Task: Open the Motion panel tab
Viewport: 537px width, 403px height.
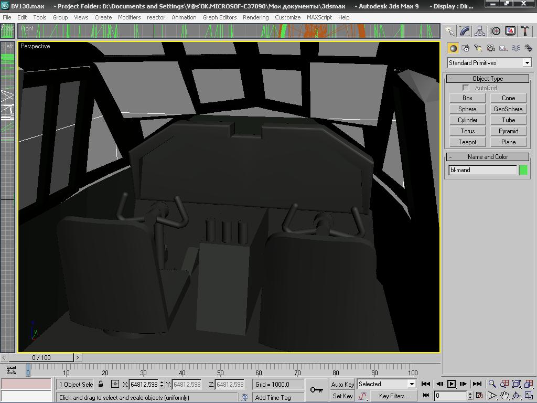Action: coord(495,31)
